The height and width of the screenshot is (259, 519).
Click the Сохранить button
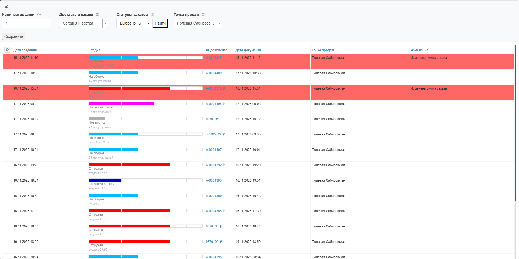[x=14, y=36]
